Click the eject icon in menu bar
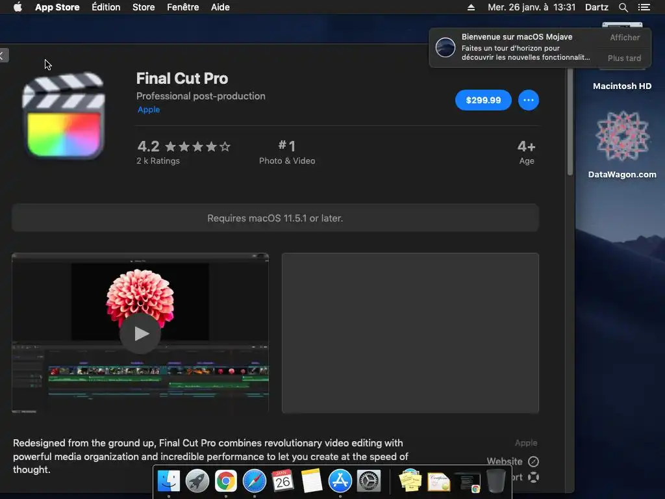 (x=471, y=7)
